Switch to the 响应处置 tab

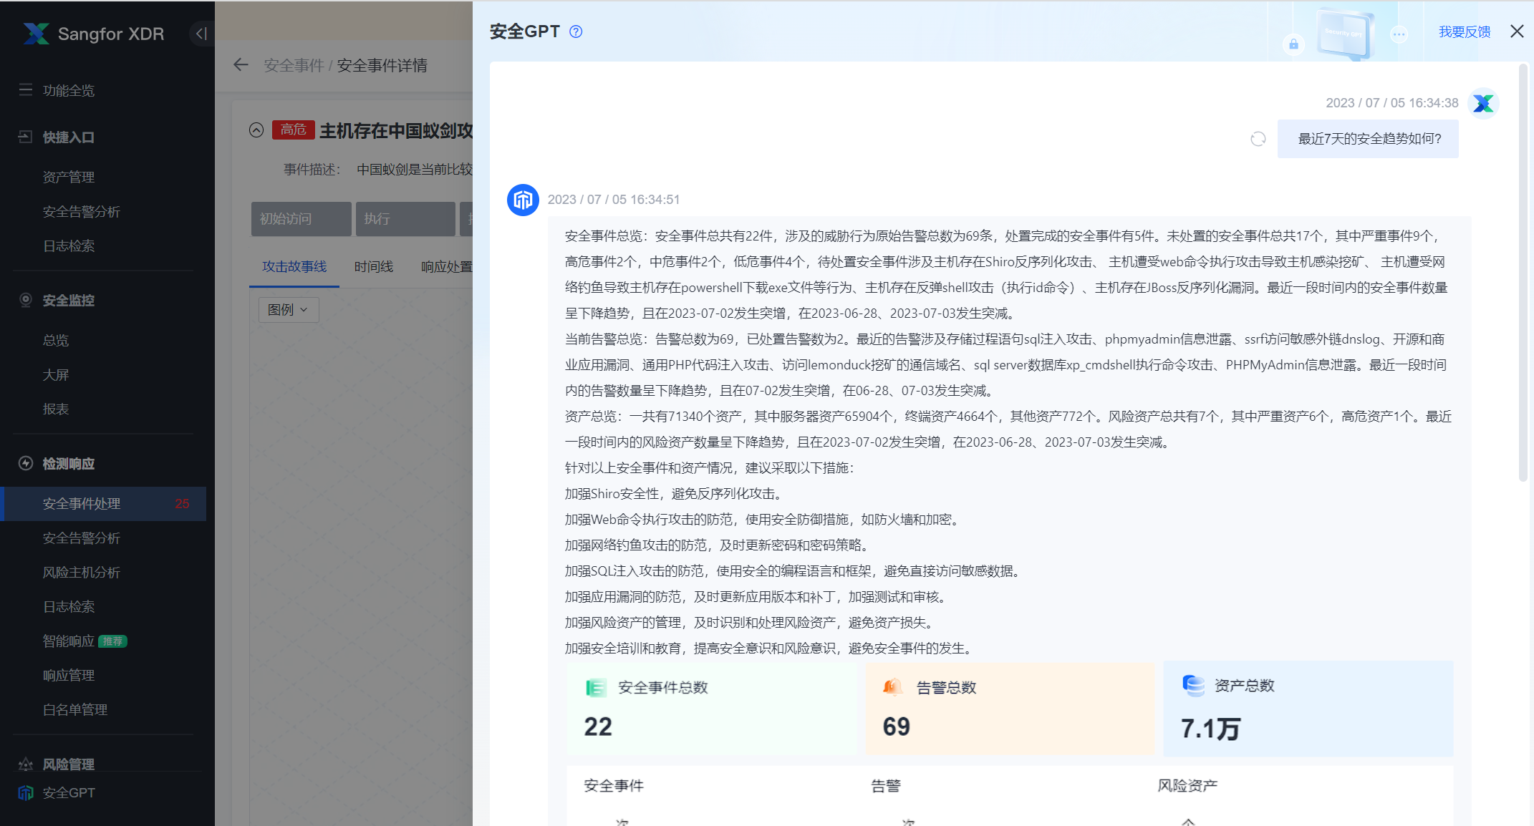[447, 266]
